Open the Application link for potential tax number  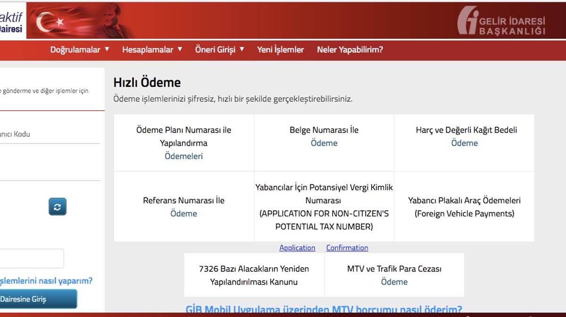(x=297, y=248)
